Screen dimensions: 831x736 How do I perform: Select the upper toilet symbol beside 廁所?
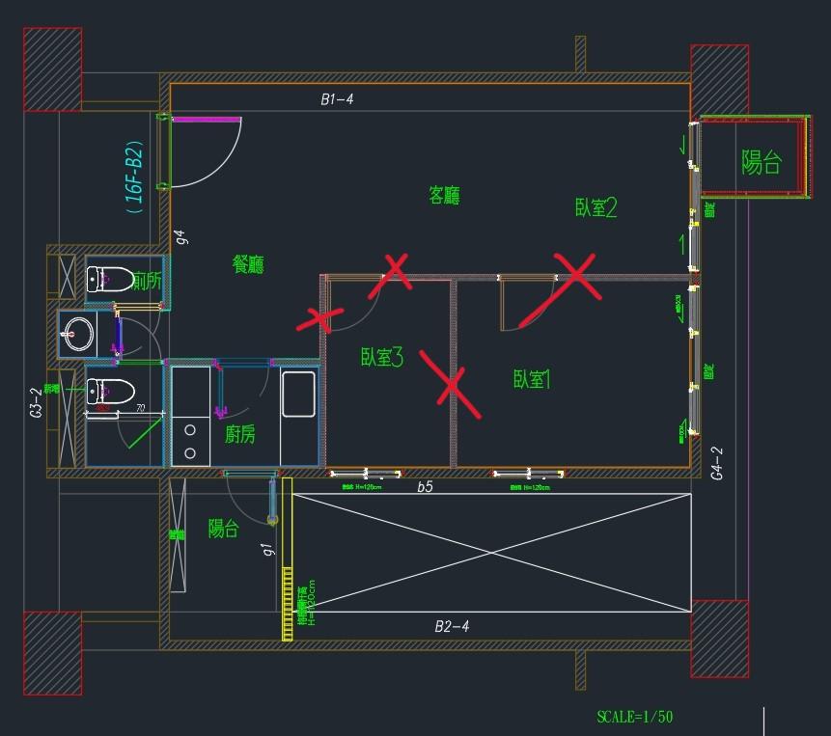[108, 278]
